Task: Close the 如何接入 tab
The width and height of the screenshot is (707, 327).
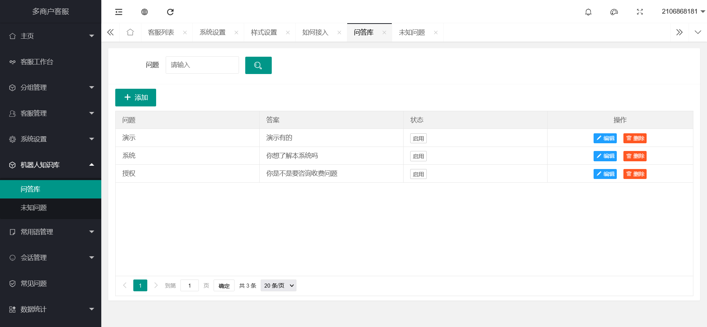Action: tap(340, 32)
